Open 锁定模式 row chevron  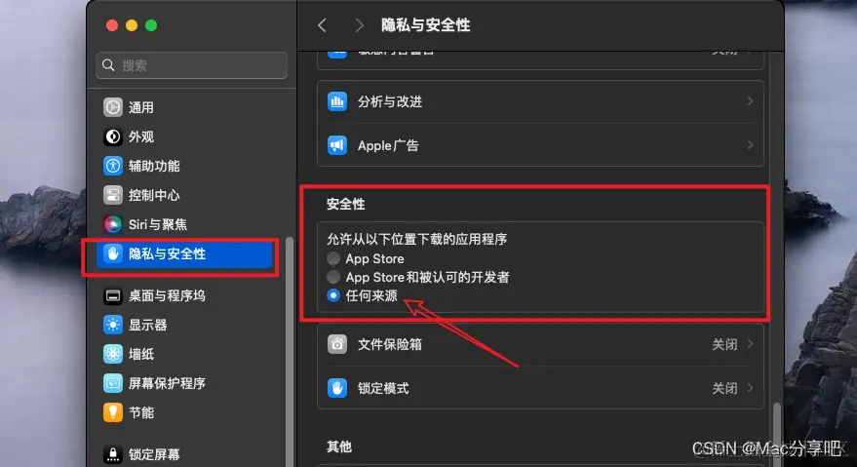(750, 388)
